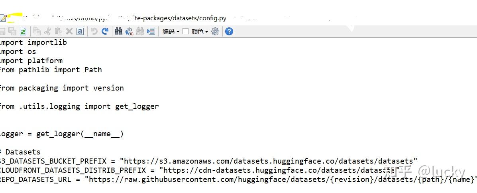
Task: Click the Undo arrow icon
Action: click(94, 31)
